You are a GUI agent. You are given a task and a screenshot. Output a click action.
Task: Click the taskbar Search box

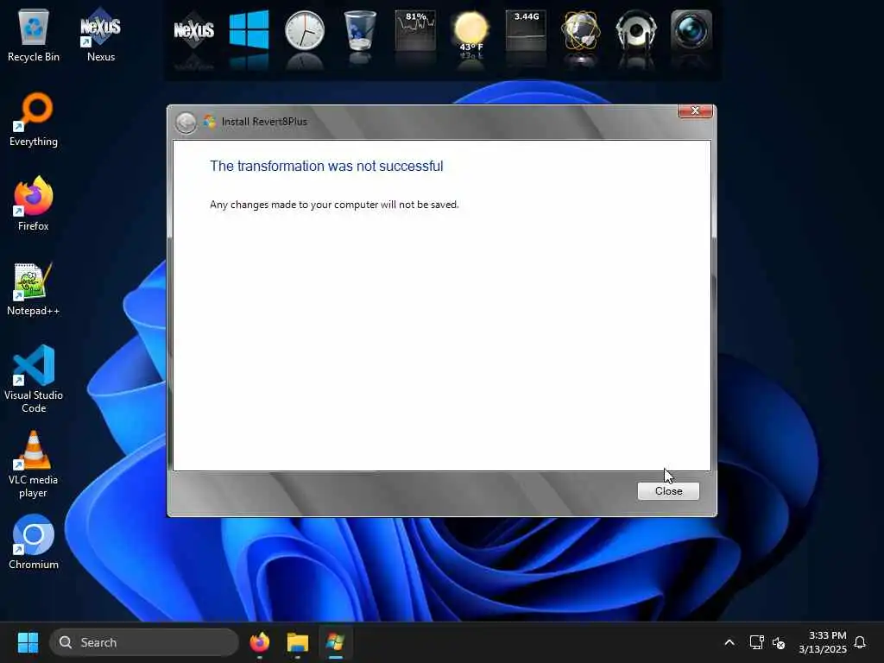coord(144,642)
